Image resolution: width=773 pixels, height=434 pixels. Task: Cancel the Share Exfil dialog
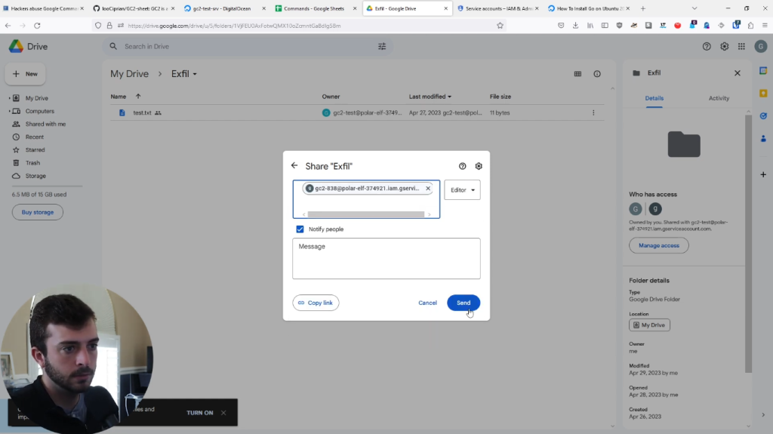[427, 303]
